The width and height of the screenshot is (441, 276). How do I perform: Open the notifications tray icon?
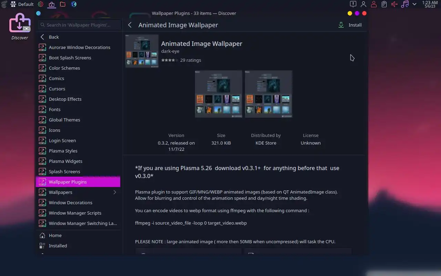point(353,4)
